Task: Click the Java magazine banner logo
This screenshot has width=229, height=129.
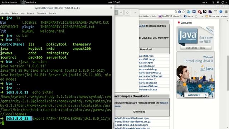Action: point(187,36)
